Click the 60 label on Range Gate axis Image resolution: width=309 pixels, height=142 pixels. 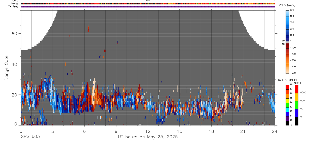(15, 34)
